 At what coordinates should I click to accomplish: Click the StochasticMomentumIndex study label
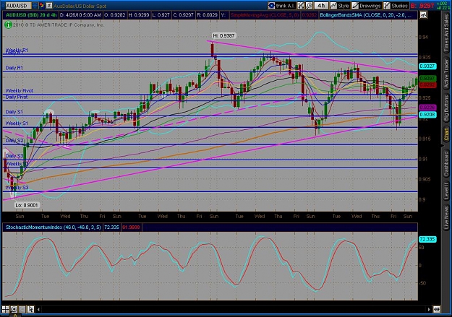(53, 227)
